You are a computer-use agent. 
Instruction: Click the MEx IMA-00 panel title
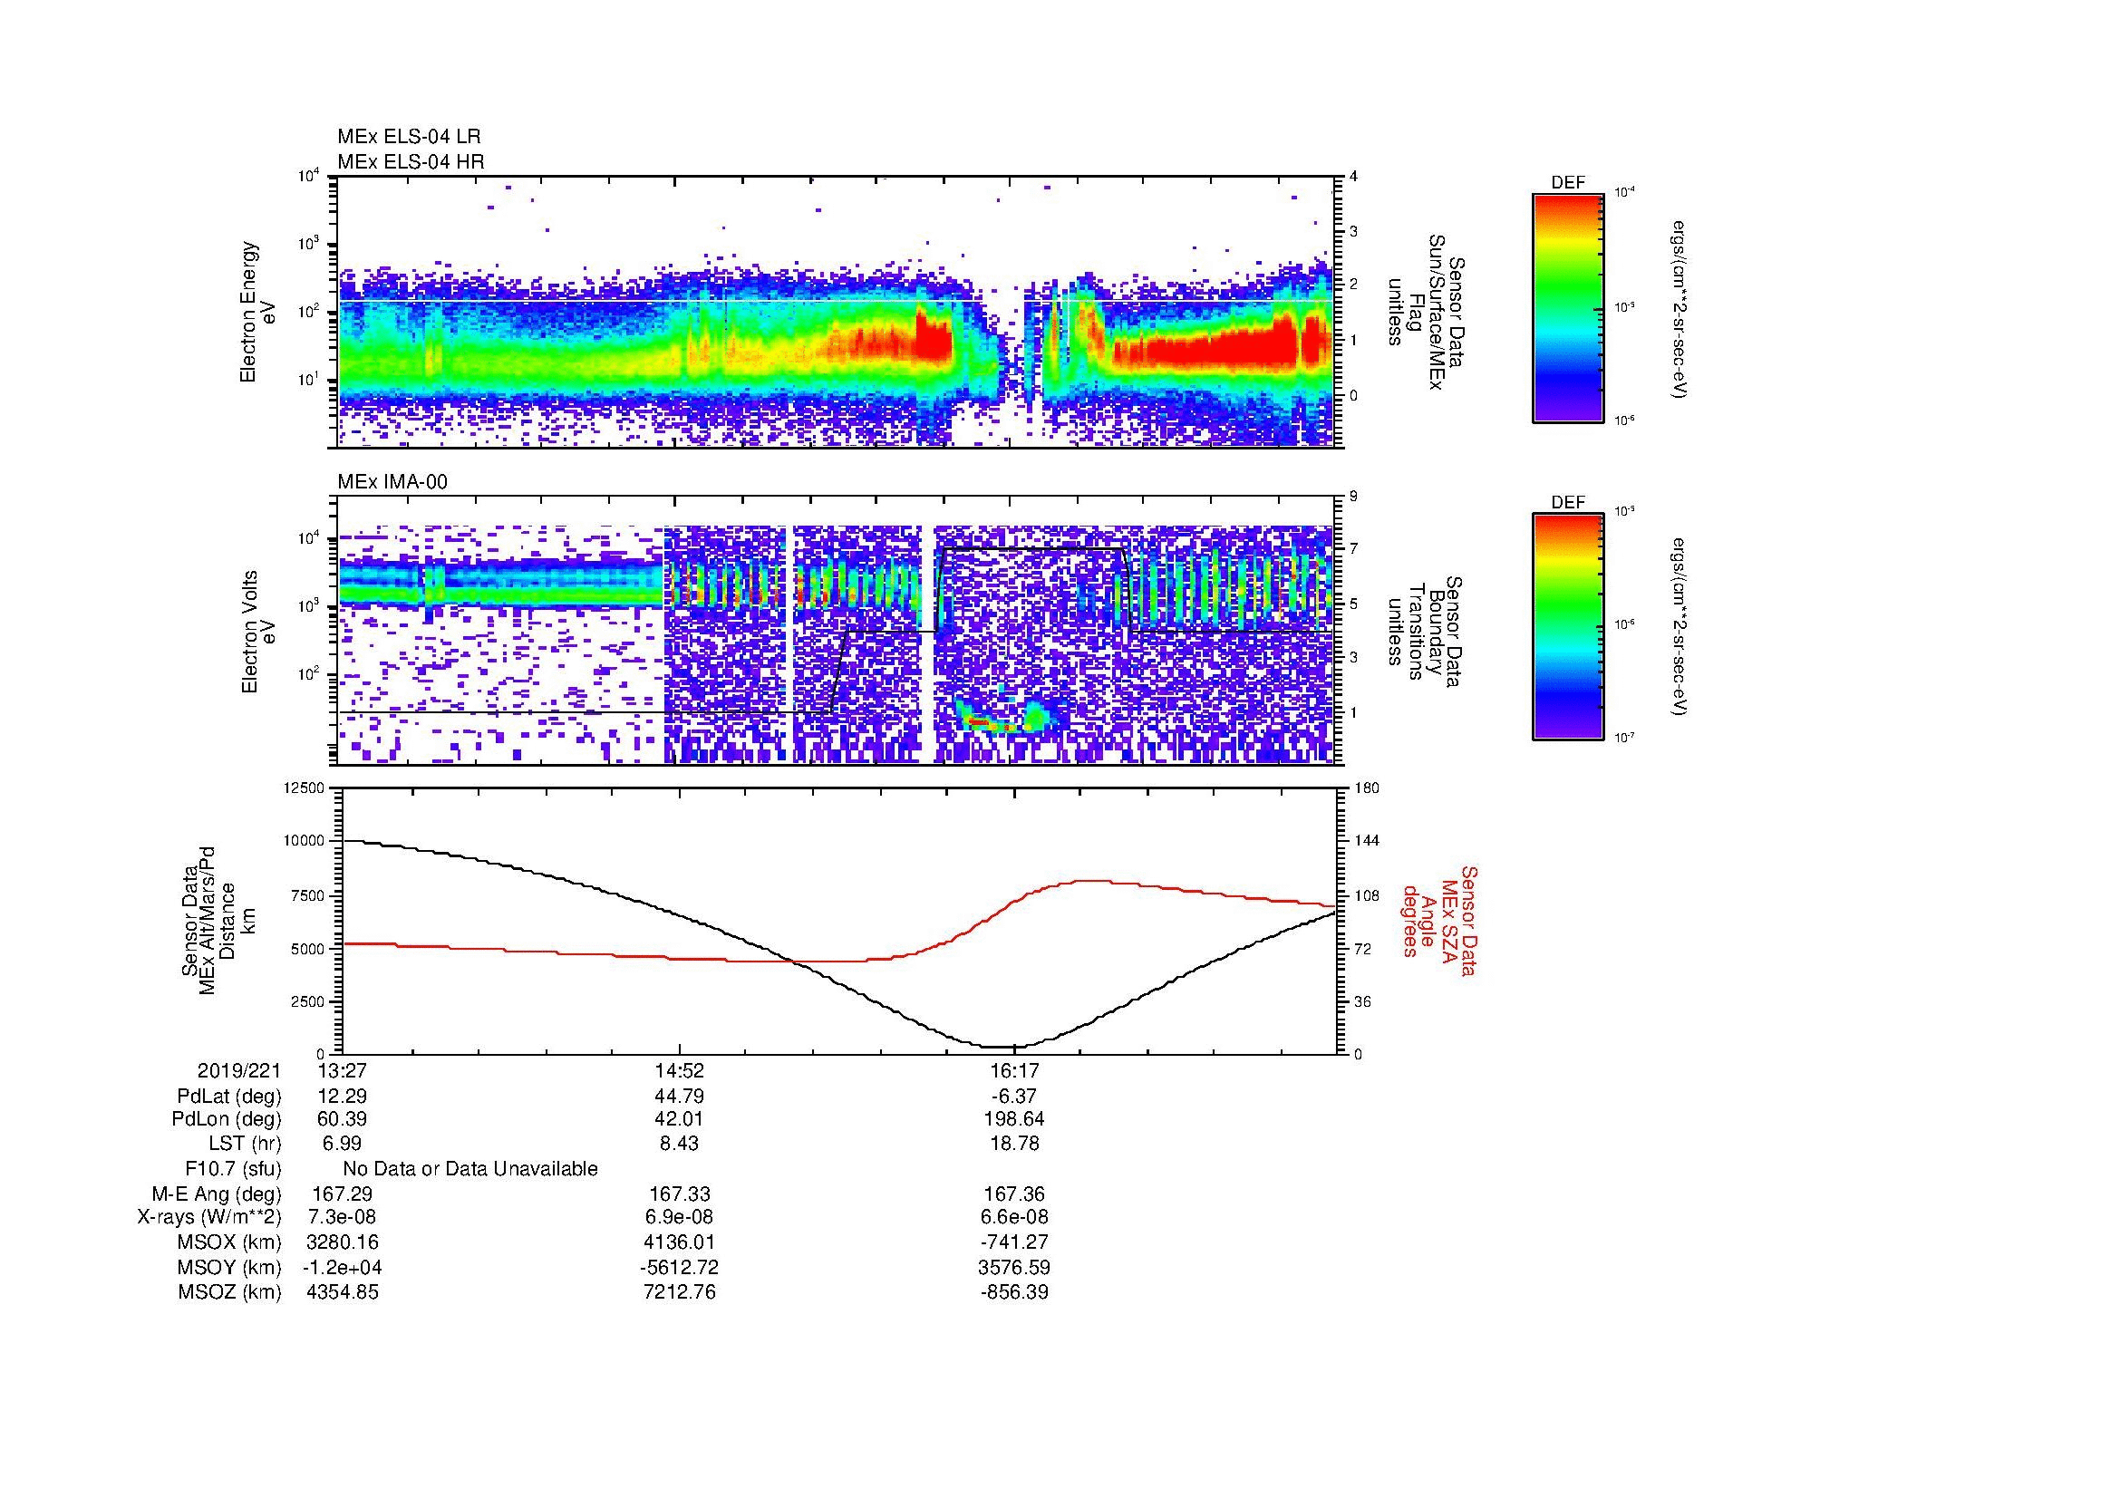tap(392, 482)
